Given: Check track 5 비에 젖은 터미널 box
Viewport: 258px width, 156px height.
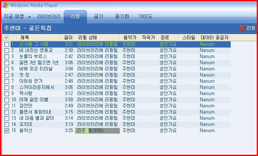Looking at the screenshot, I should pyautogui.click(x=6, y=69).
